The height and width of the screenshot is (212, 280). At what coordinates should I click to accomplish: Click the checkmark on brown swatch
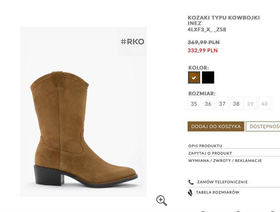tap(194, 78)
